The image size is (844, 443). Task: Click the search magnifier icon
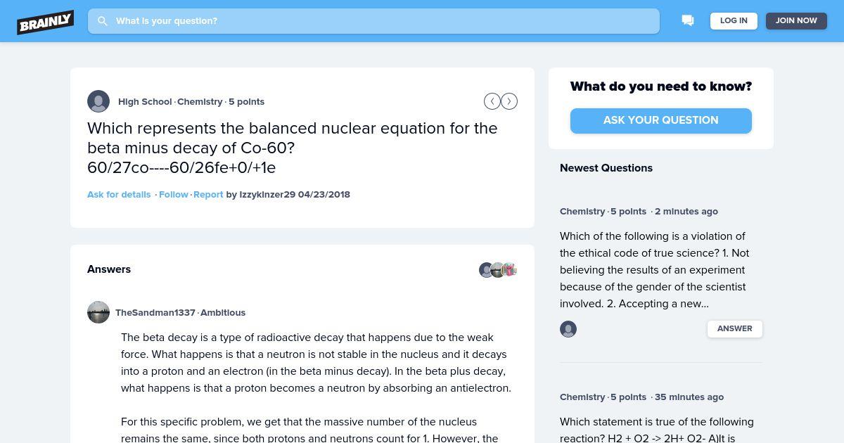[x=103, y=21]
